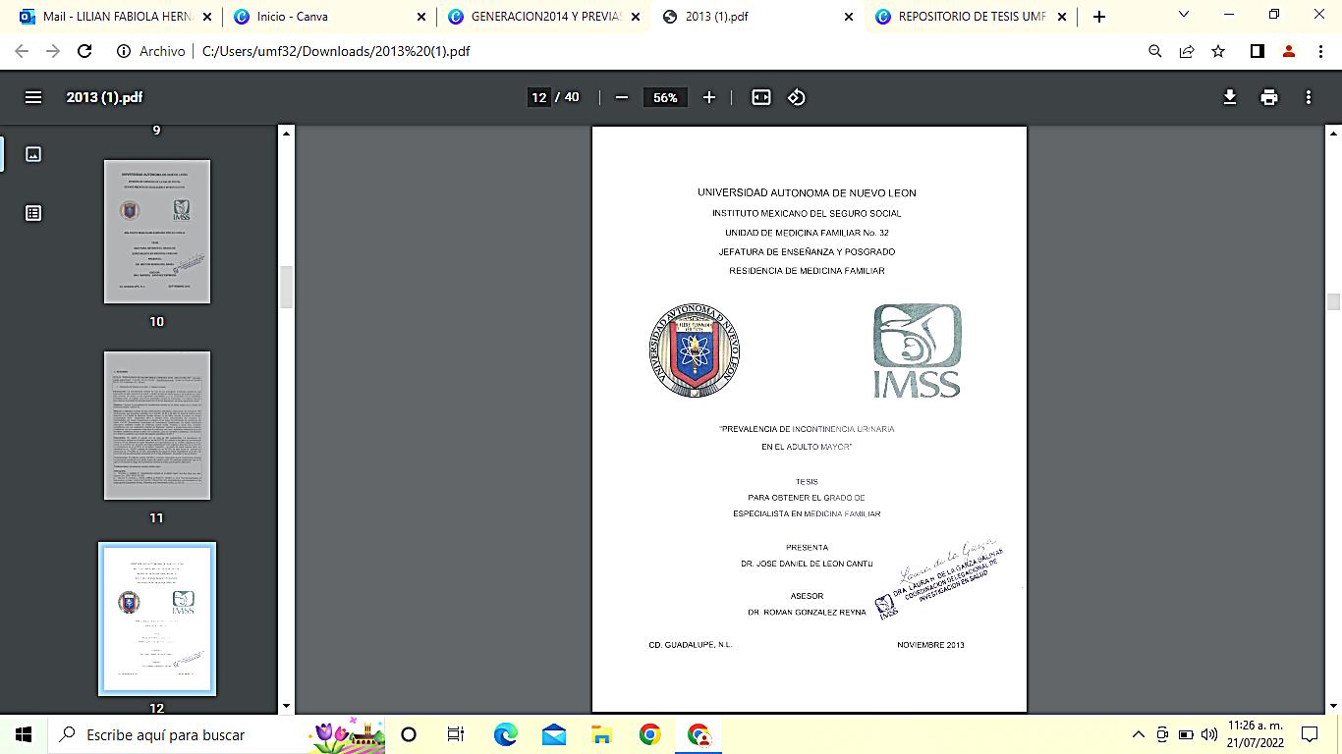Click the document vertical scrollbar thumb
This screenshot has width=1342, height=754.
pyautogui.click(x=1333, y=302)
